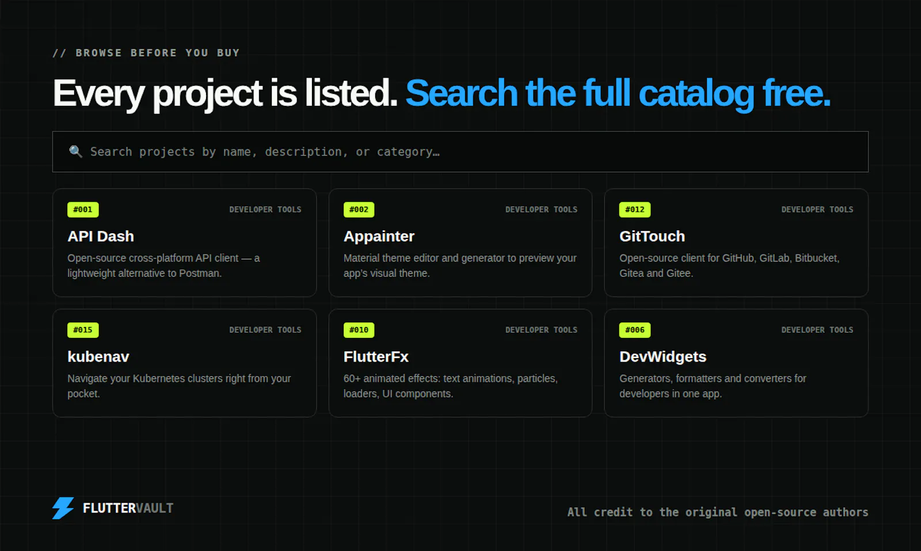Click the #002 badge on Appainter
The image size is (921, 551).
pyautogui.click(x=359, y=210)
